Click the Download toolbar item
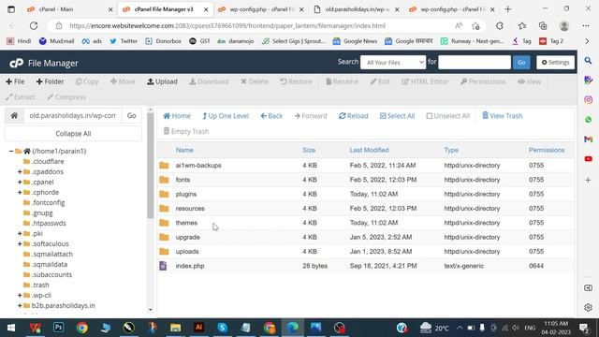This screenshot has height=337, width=599. click(209, 81)
